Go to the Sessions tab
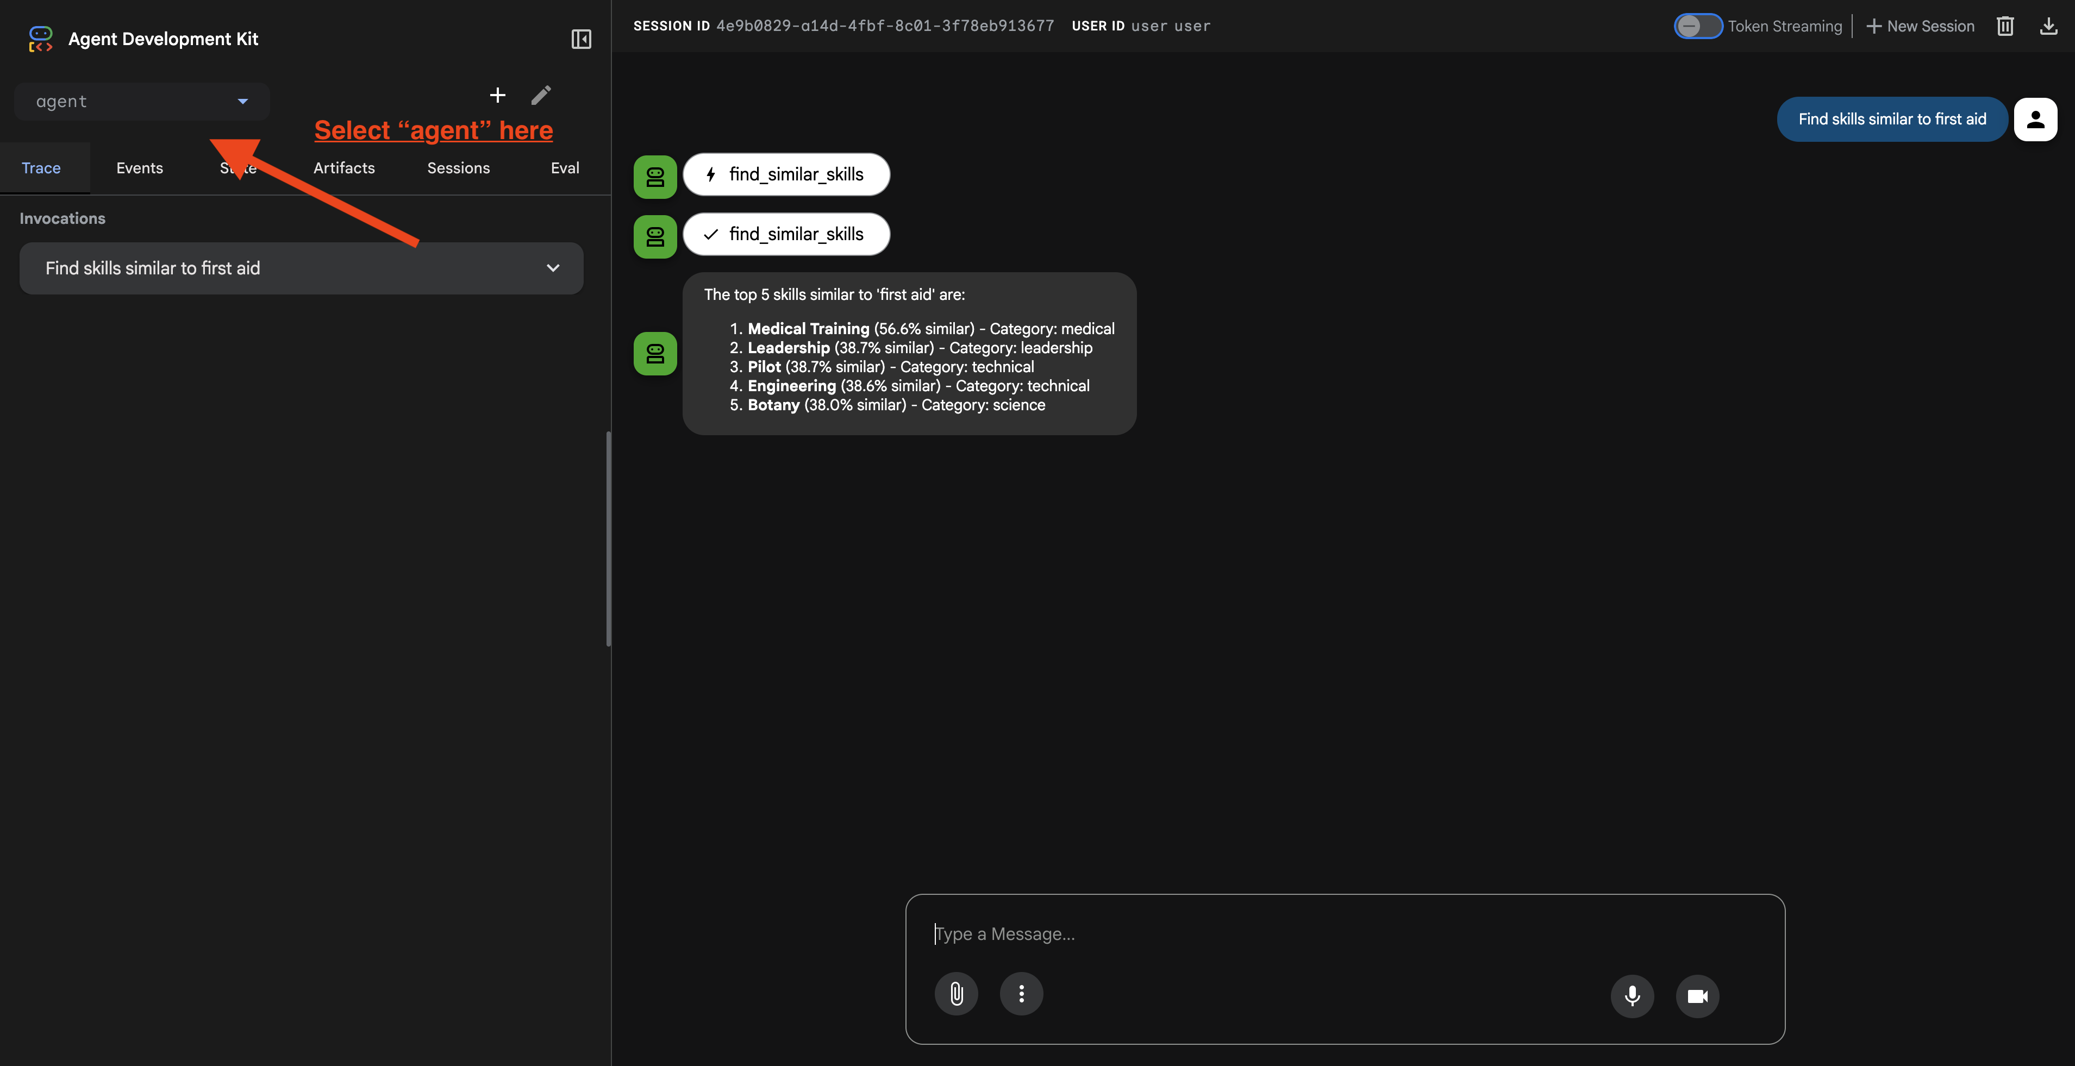 [x=458, y=167]
